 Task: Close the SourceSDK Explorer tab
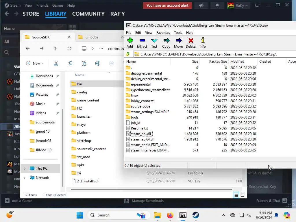(x=69, y=37)
